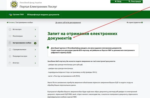Image resolution: width=150 pixels, height=98 pixels.
Task: Click the green info icon in notice box
Action: (48, 48)
